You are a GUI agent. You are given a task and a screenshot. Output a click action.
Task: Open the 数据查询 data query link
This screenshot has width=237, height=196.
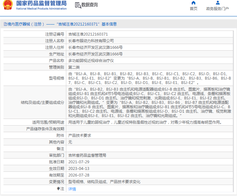[x=90, y=5]
